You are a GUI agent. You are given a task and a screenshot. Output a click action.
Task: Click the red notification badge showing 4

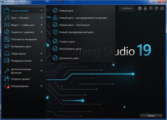[8, 87]
